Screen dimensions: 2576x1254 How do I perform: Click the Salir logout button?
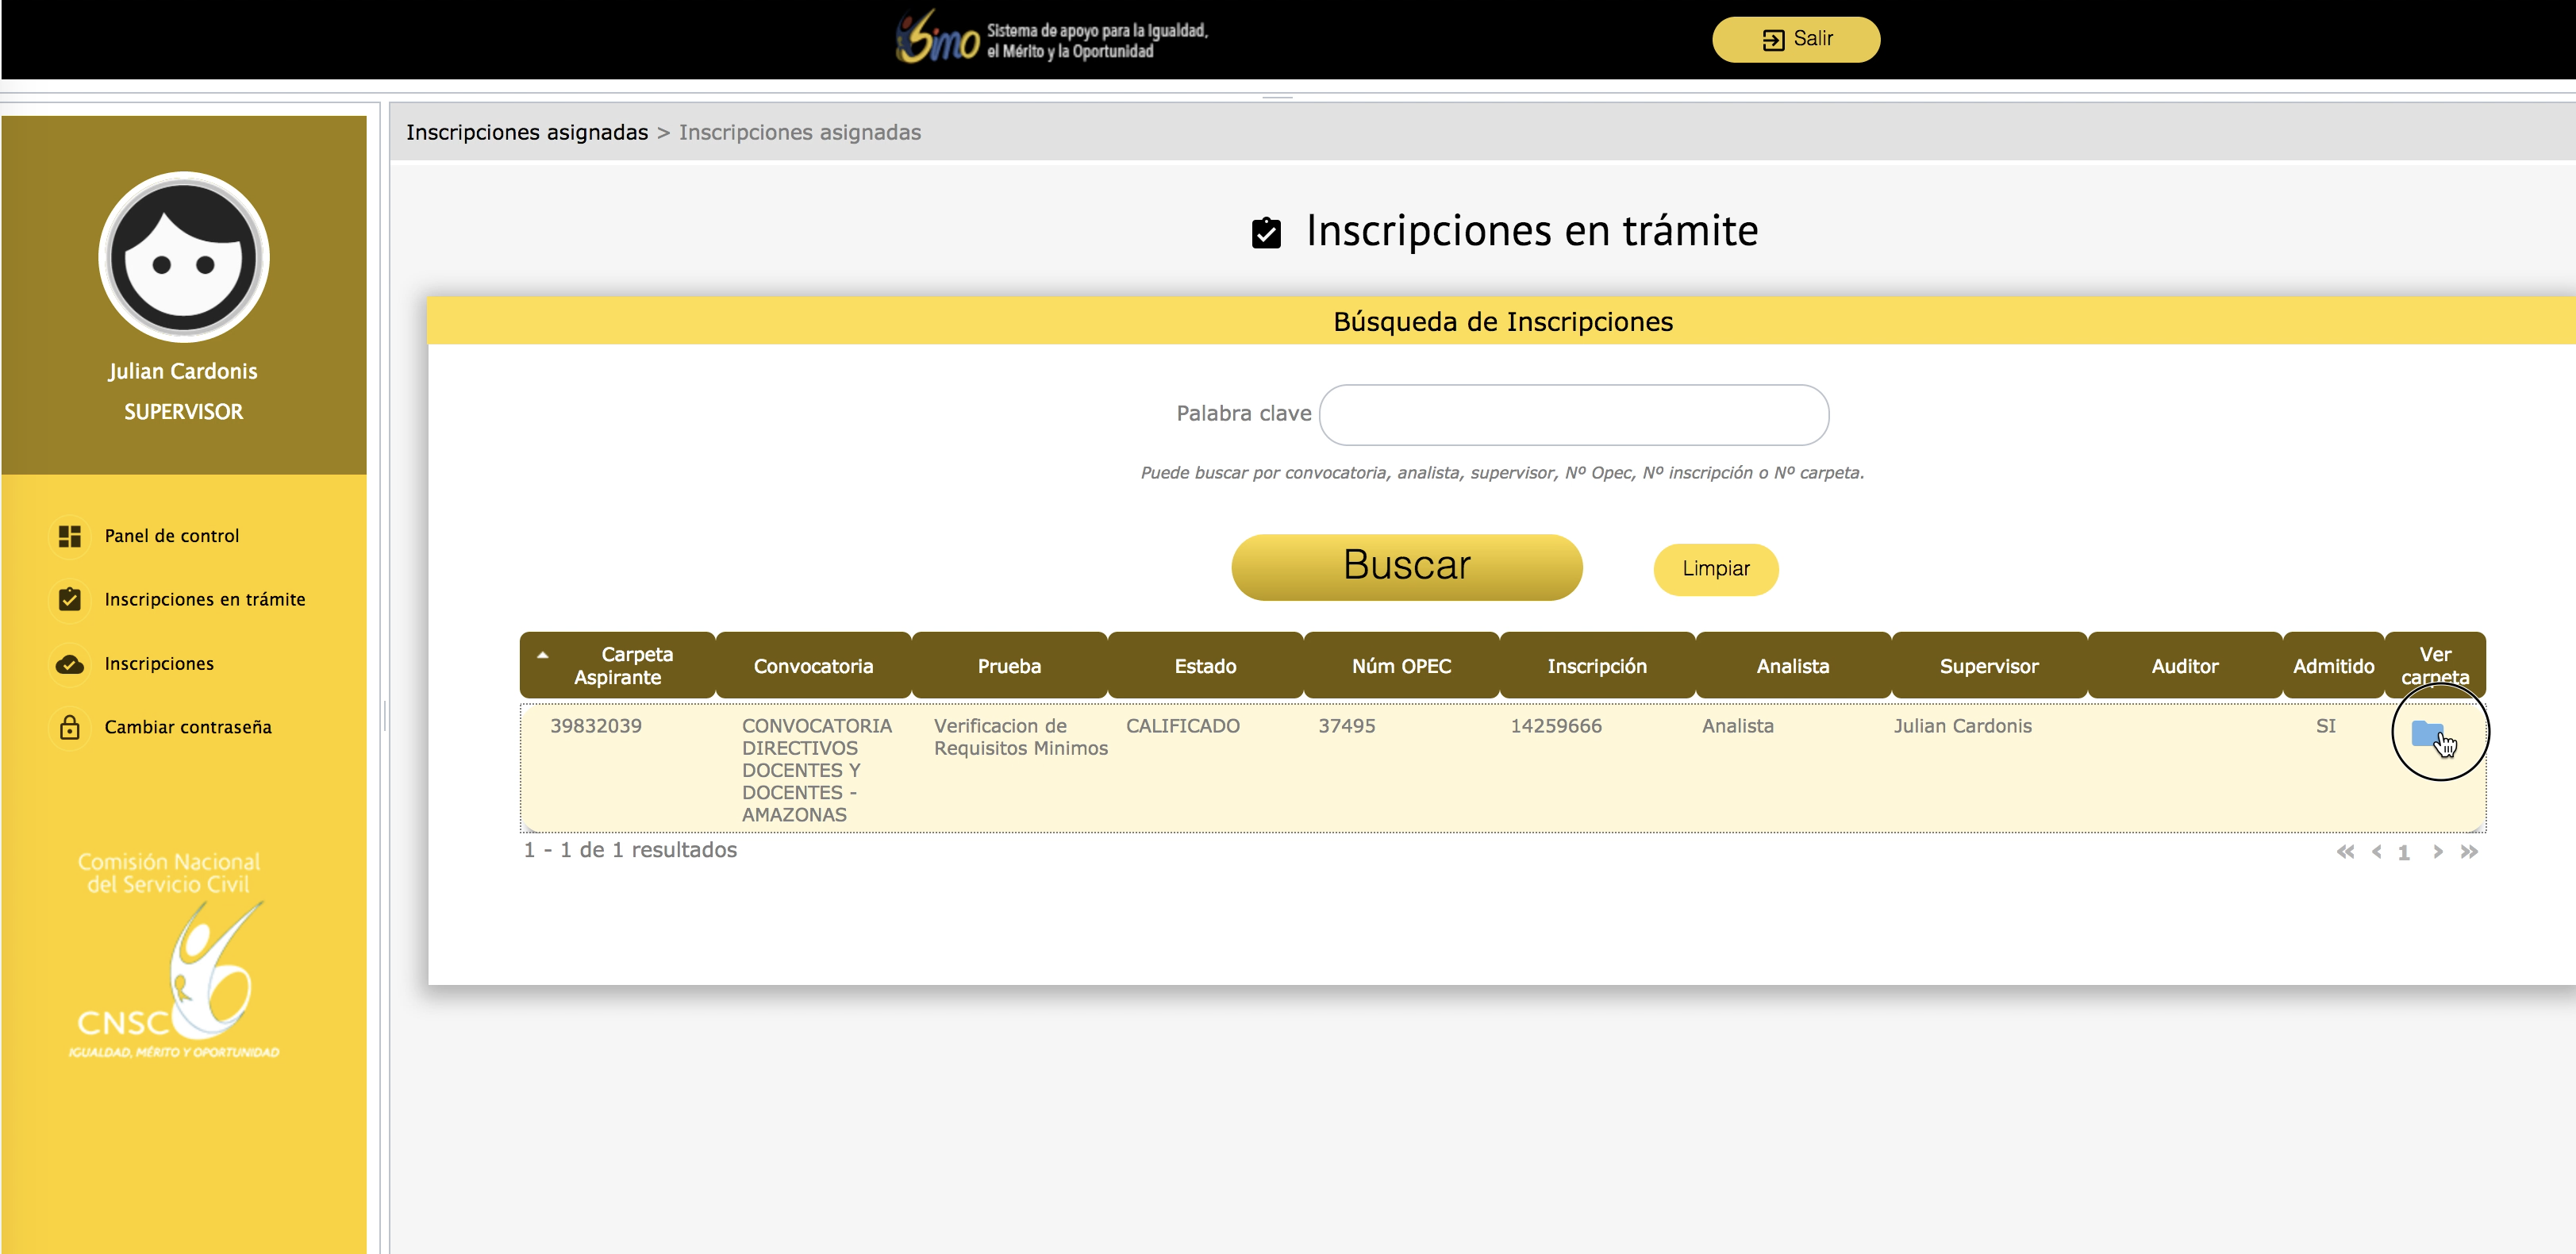(x=1795, y=39)
